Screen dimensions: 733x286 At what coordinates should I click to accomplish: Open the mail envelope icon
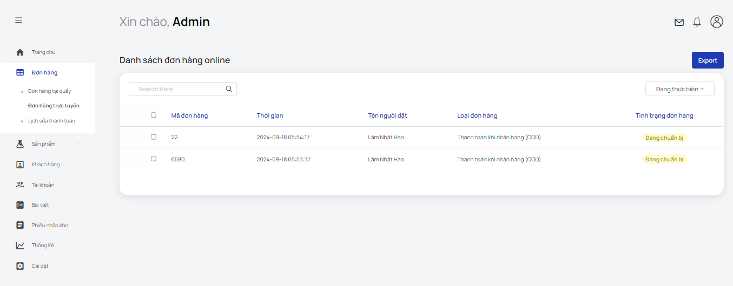[x=679, y=22]
